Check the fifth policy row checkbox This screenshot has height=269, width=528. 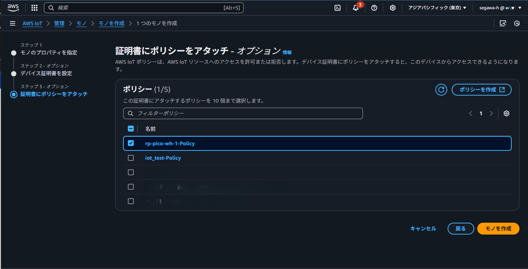coord(131,201)
